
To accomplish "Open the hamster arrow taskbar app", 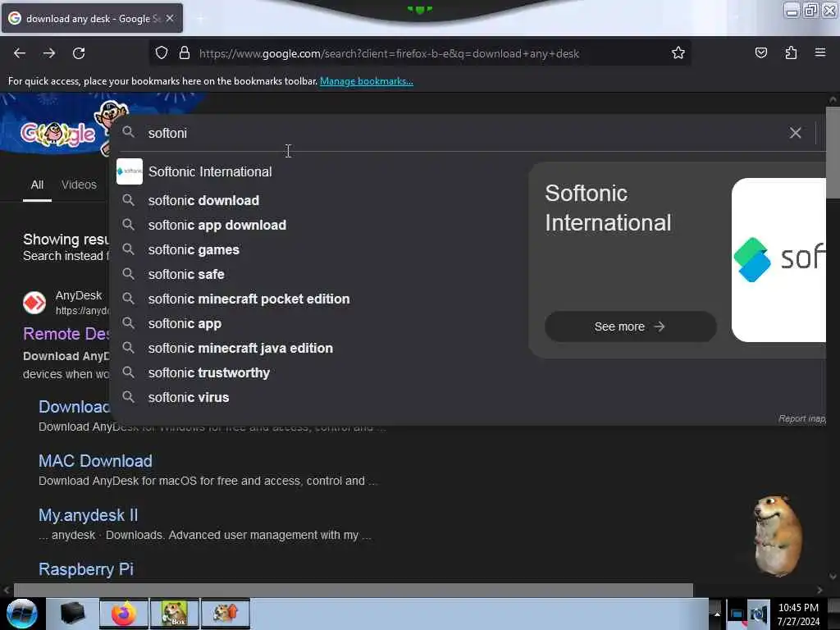I will tap(226, 613).
